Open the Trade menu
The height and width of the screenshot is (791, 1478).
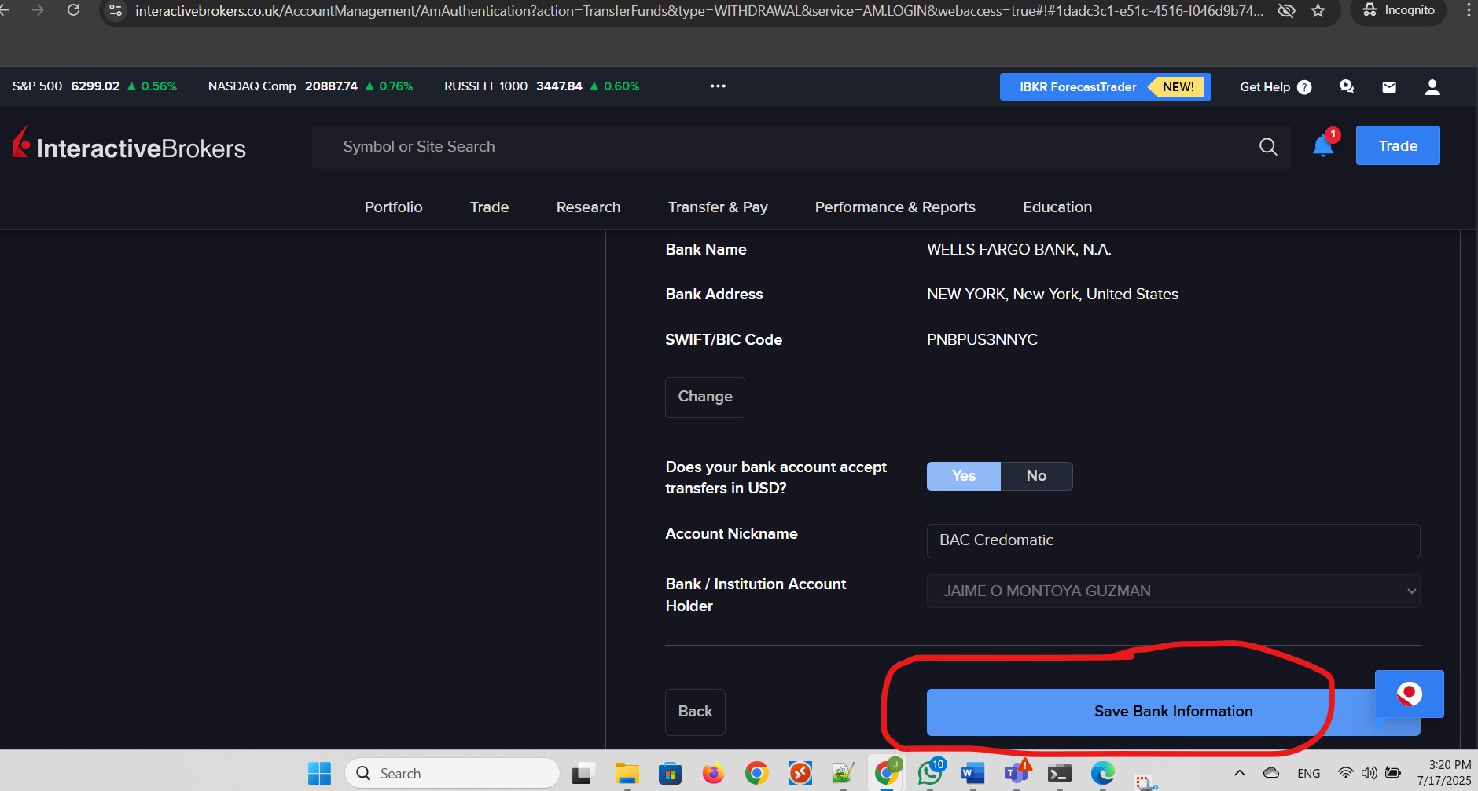pyautogui.click(x=489, y=207)
